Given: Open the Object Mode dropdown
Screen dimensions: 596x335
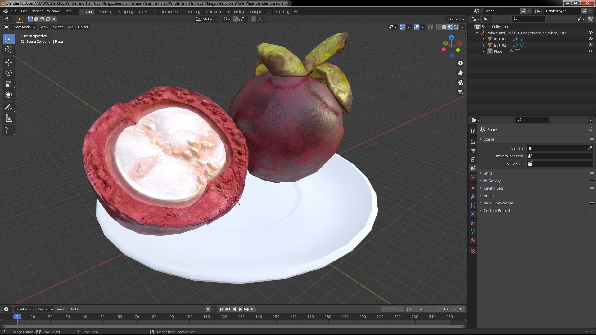Looking at the screenshot, I should (20, 27).
